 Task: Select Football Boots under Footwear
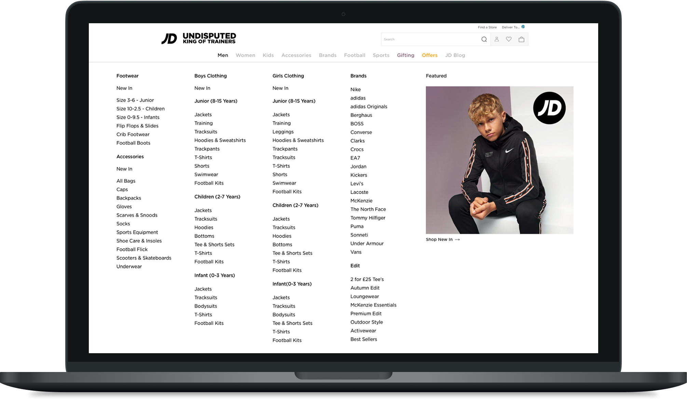pos(133,143)
